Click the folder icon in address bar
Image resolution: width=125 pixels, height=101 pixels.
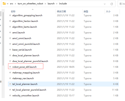(4, 4)
